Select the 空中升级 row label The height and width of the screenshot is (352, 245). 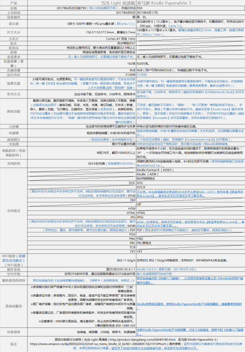click(x=13, y=274)
